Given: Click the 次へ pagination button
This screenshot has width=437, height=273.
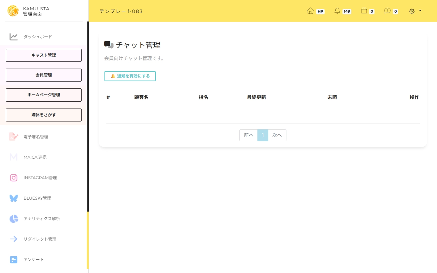Looking at the screenshot, I should tap(277, 135).
